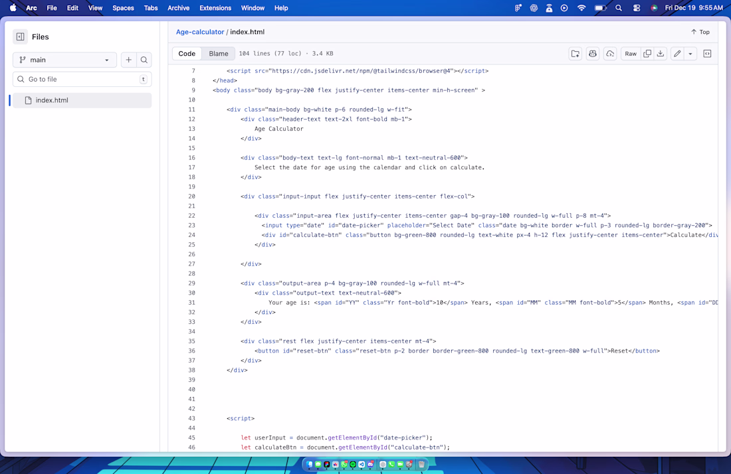
Task: Open Copilot chat from file toolbar
Action: click(593, 54)
